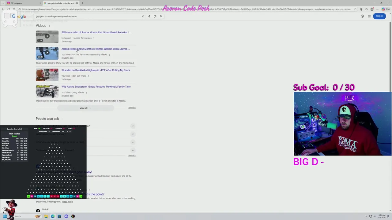This screenshot has width=392, height=220.
Task: Open Google quick settings gear
Action: (x=362, y=16)
